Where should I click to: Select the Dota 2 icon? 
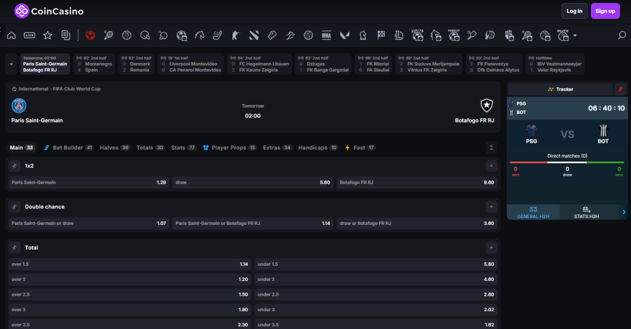(254, 35)
